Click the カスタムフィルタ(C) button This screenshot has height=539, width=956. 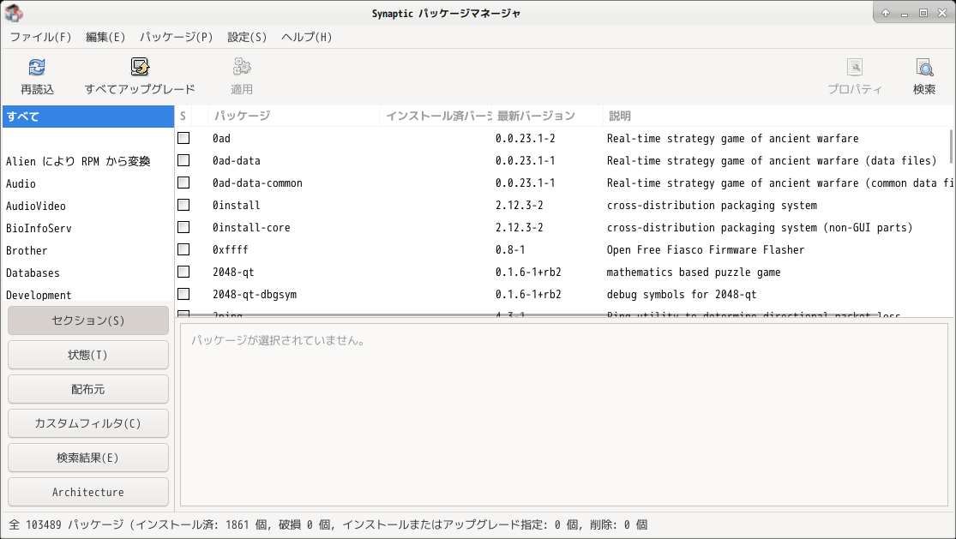87,423
